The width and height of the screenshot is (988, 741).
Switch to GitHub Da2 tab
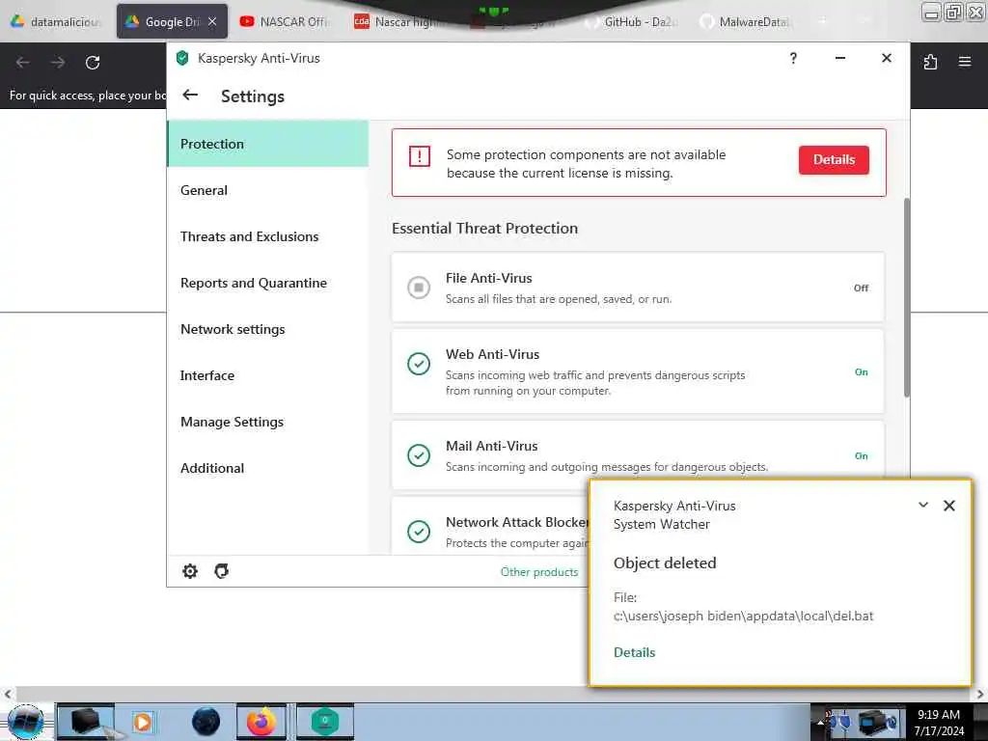pyautogui.click(x=633, y=21)
